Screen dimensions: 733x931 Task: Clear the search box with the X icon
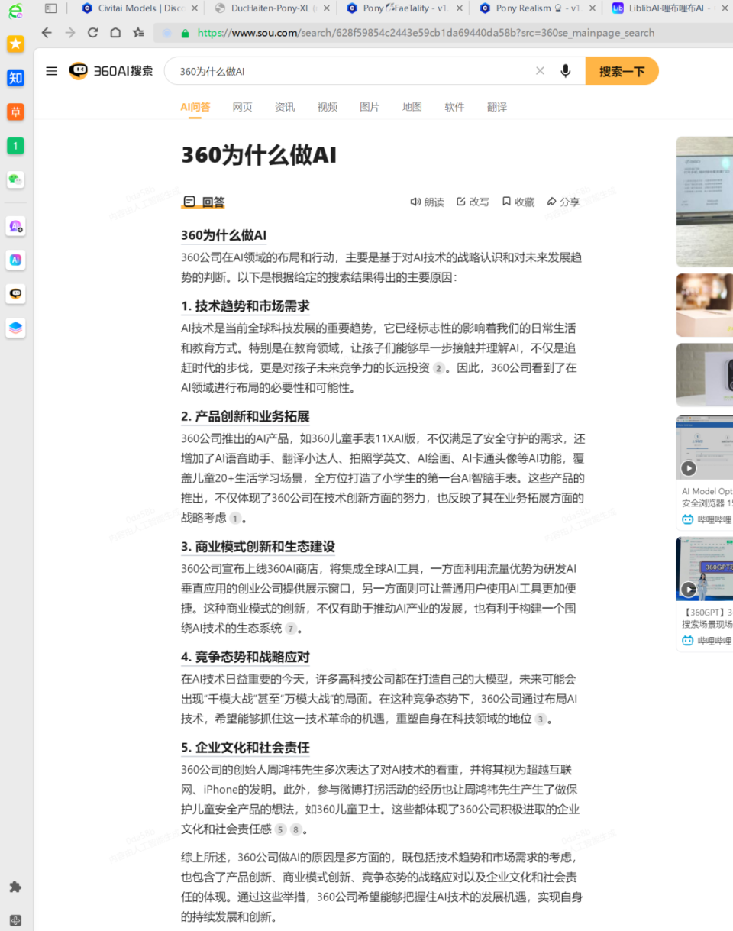(x=540, y=71)
